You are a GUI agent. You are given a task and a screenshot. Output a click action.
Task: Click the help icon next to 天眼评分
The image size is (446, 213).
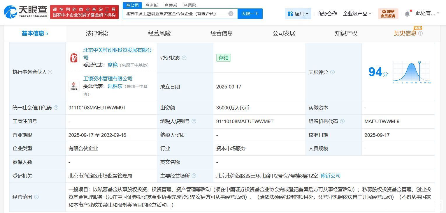pos(332,72)
